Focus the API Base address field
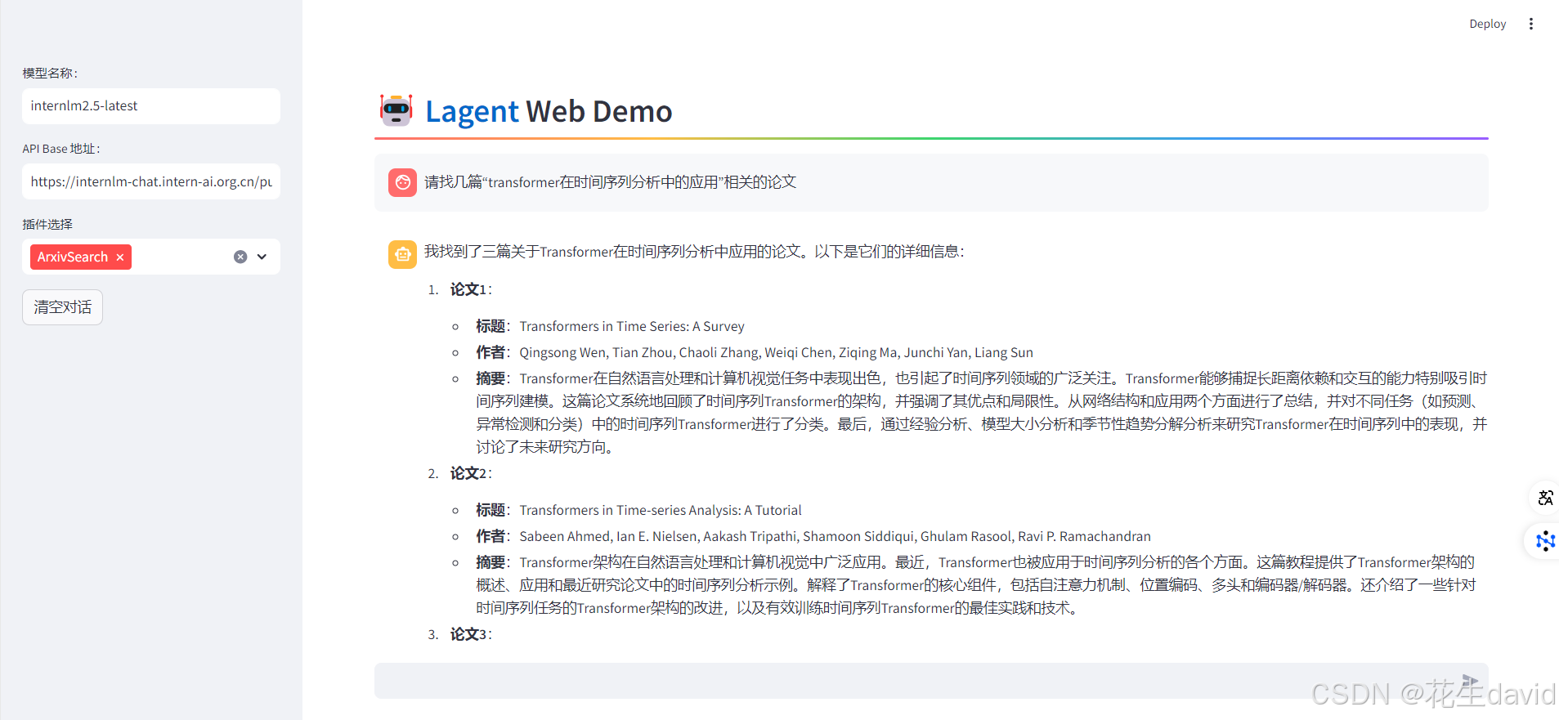This screenshot has width=1559, height=720. coord(151,181)
